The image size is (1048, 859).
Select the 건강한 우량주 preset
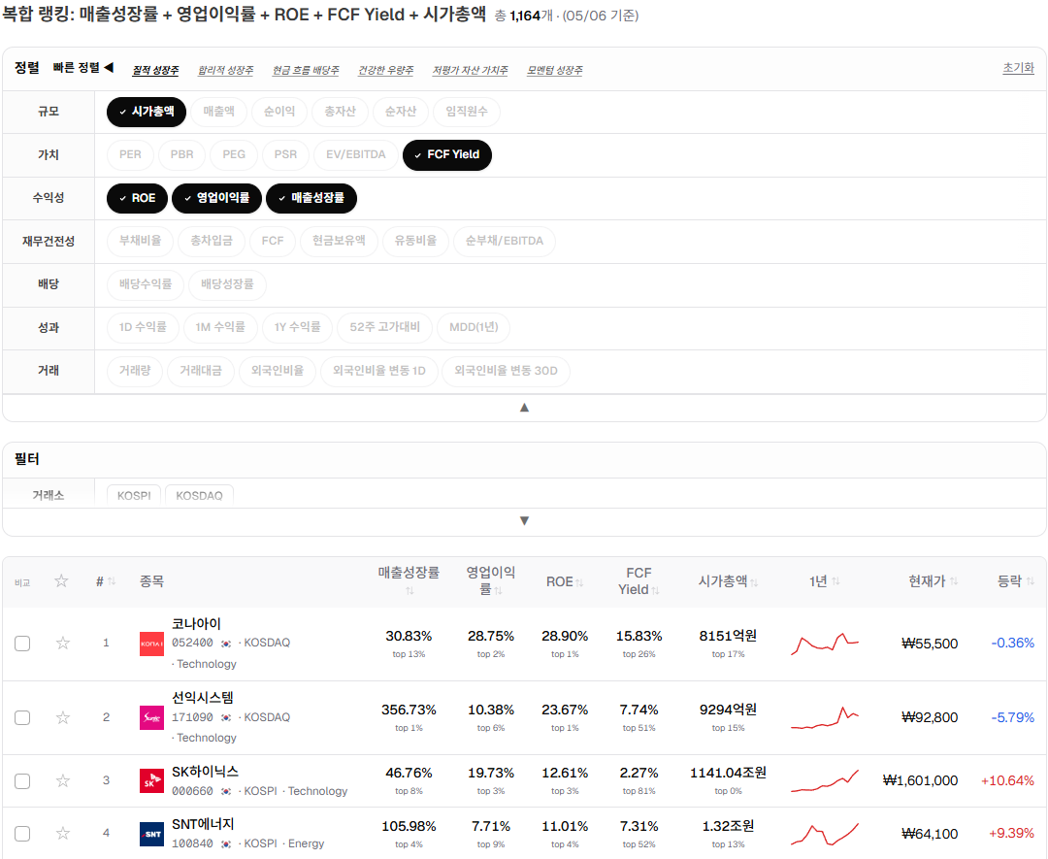385,70
